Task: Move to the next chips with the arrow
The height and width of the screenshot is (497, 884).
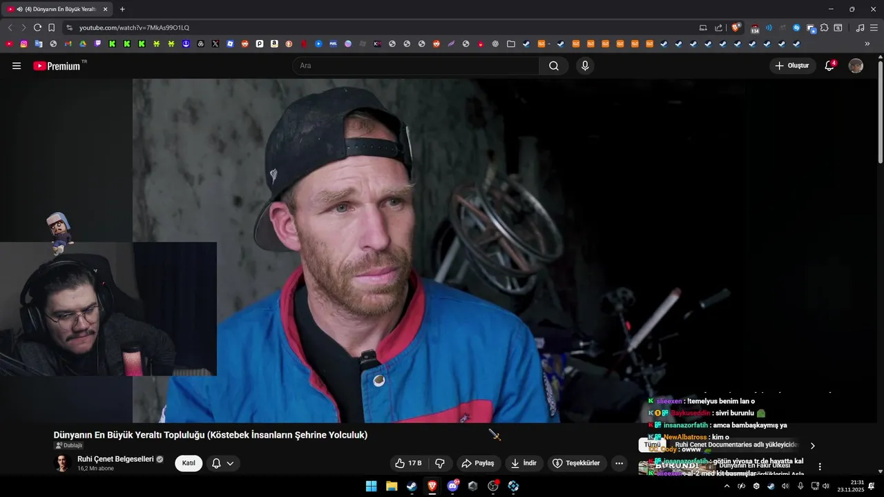Action: [812, 446]
